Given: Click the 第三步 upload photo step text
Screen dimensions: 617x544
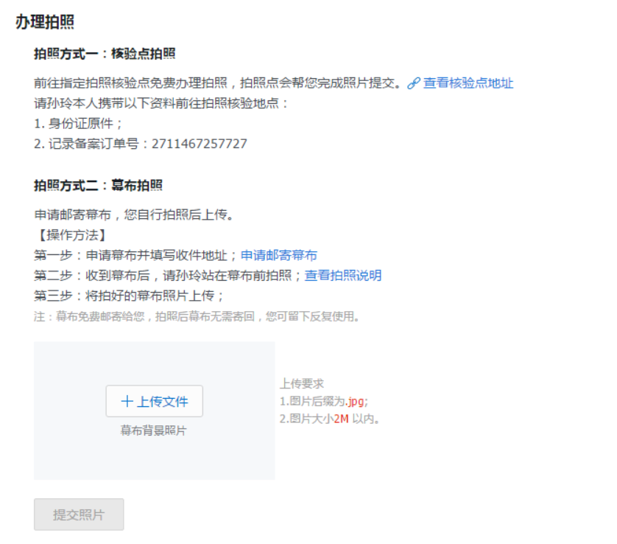Looking at the screenshot, I should pos(129,296).
